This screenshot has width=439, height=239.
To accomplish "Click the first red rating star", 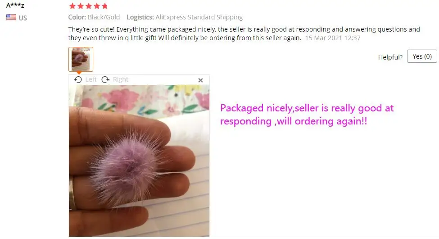I will pos(72,6).
